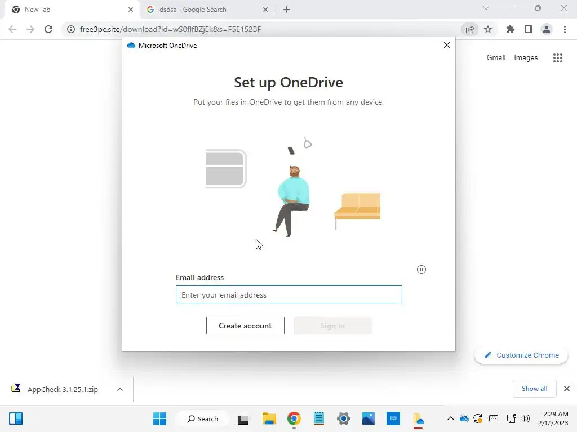
Task: Open network status tray icon
Action: point(511,418)
